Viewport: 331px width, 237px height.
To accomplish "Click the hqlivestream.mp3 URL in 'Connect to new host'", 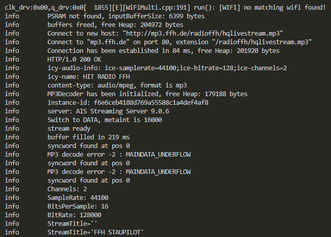I will [x=203, y=34].
